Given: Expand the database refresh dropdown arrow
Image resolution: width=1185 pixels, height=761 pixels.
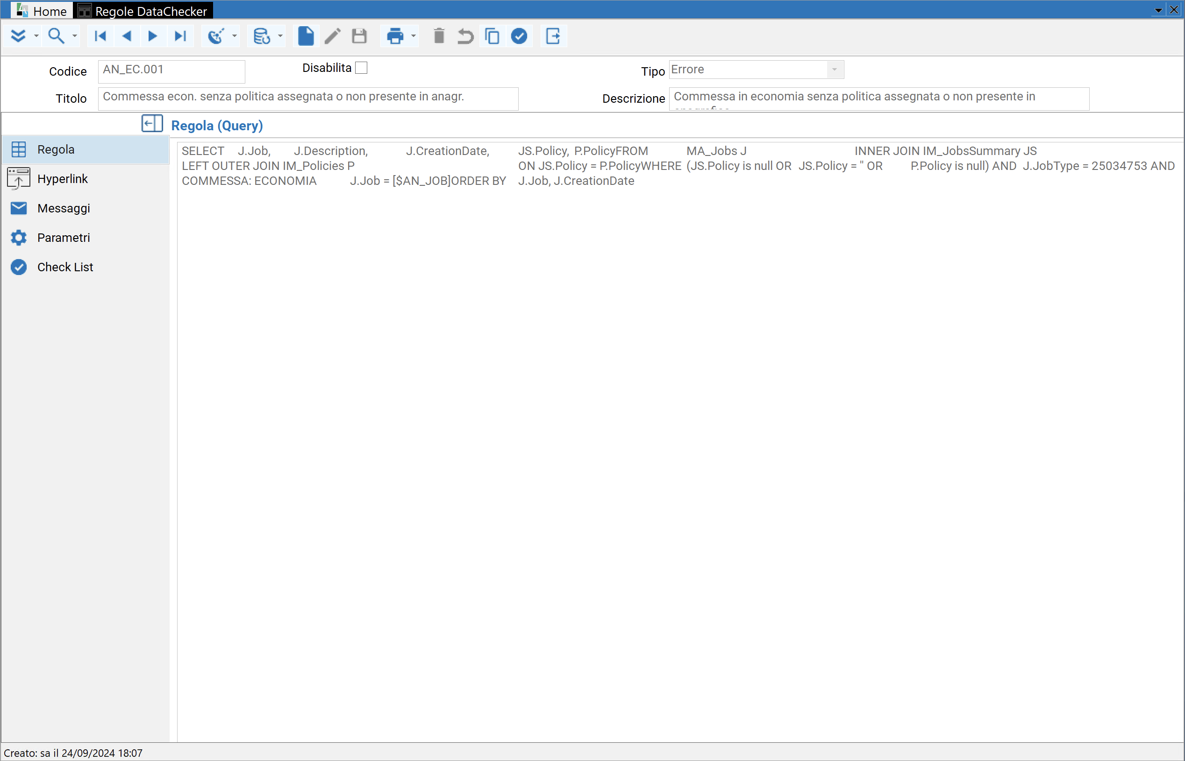Looking at the screenshot, I should click(x=280, y=36).
